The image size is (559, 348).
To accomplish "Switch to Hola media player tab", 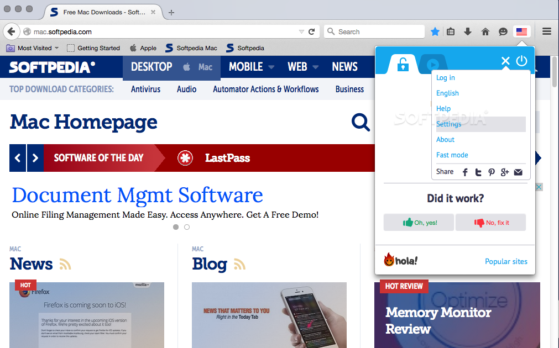I will (x=433, y=65).
